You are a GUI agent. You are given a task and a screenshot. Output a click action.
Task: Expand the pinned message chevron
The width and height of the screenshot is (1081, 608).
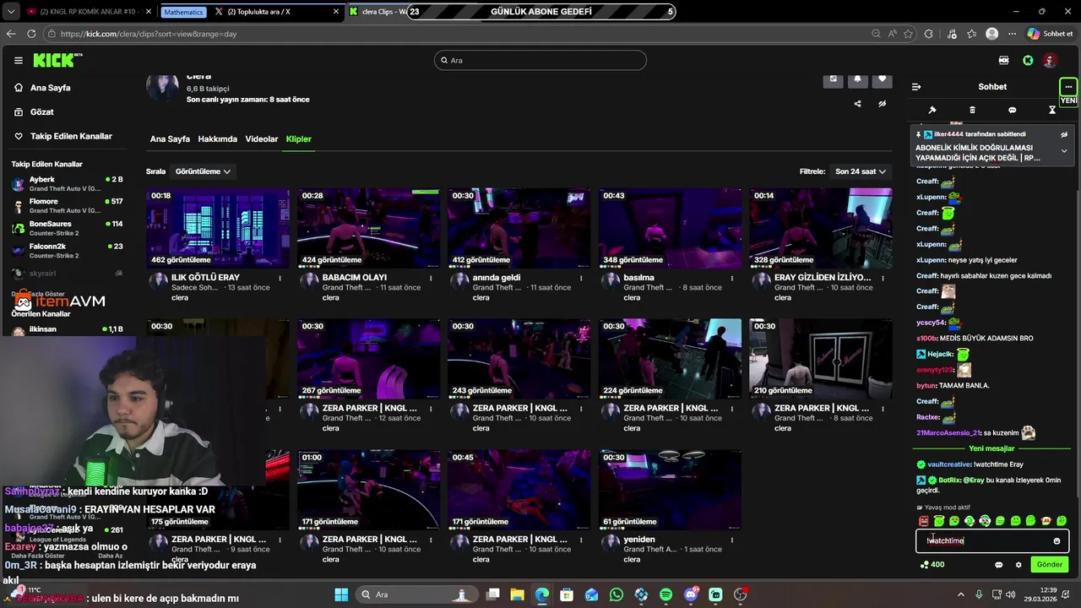[1064, 151]
